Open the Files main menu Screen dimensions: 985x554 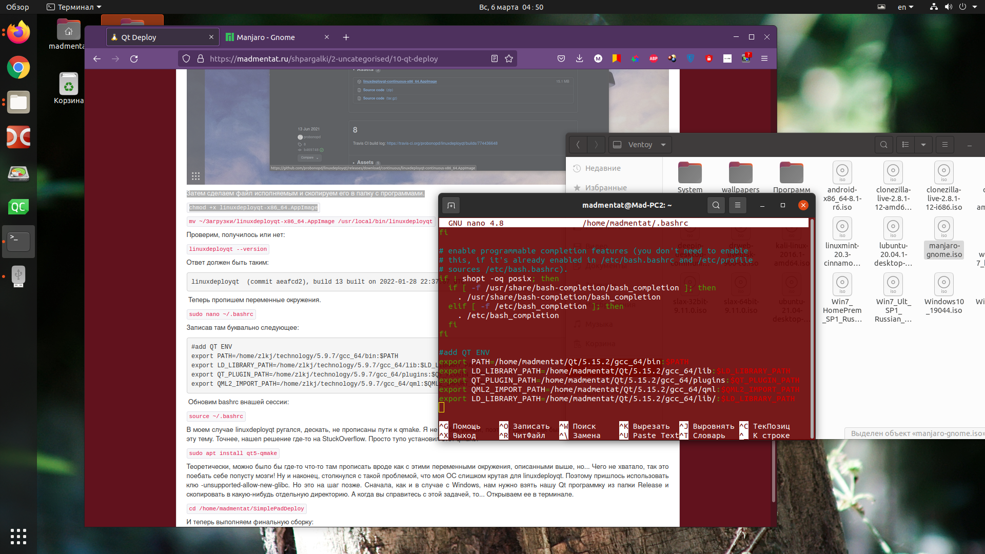click(x=945, y=145)
